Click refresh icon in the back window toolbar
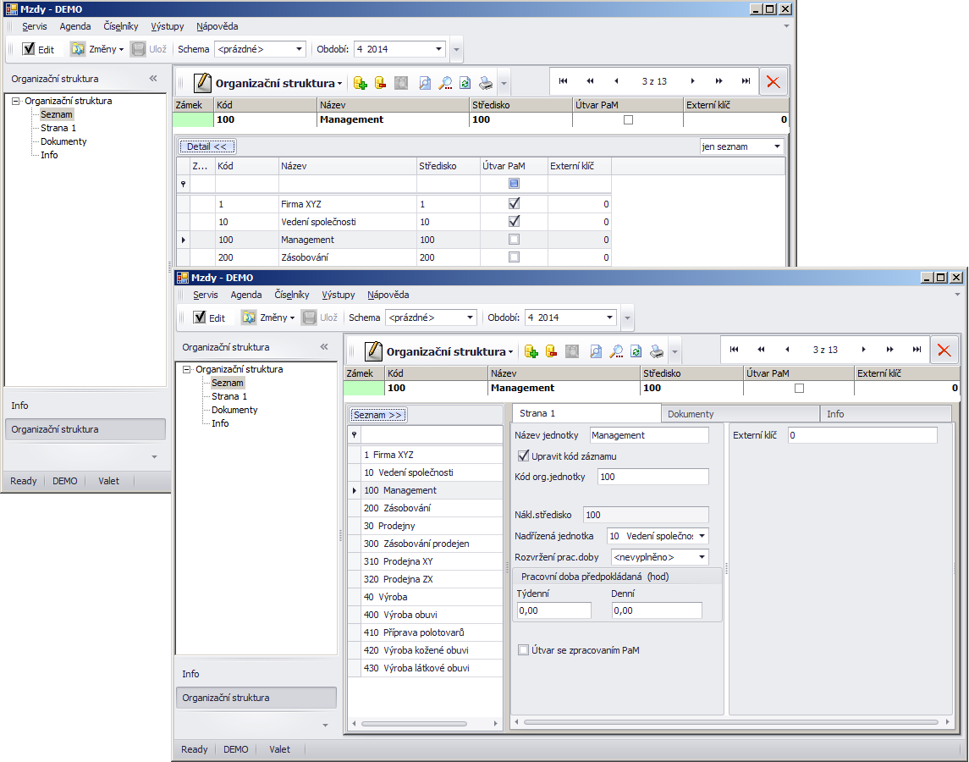Image resolution: width=969 pixels, height=762 pixels. tap(465, 82)
